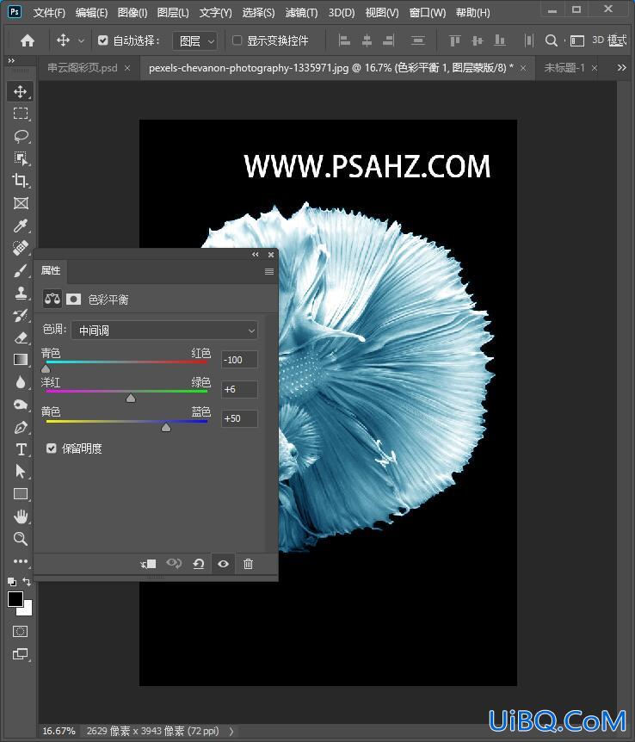Open the 图像(I) menu

point(133,13)
